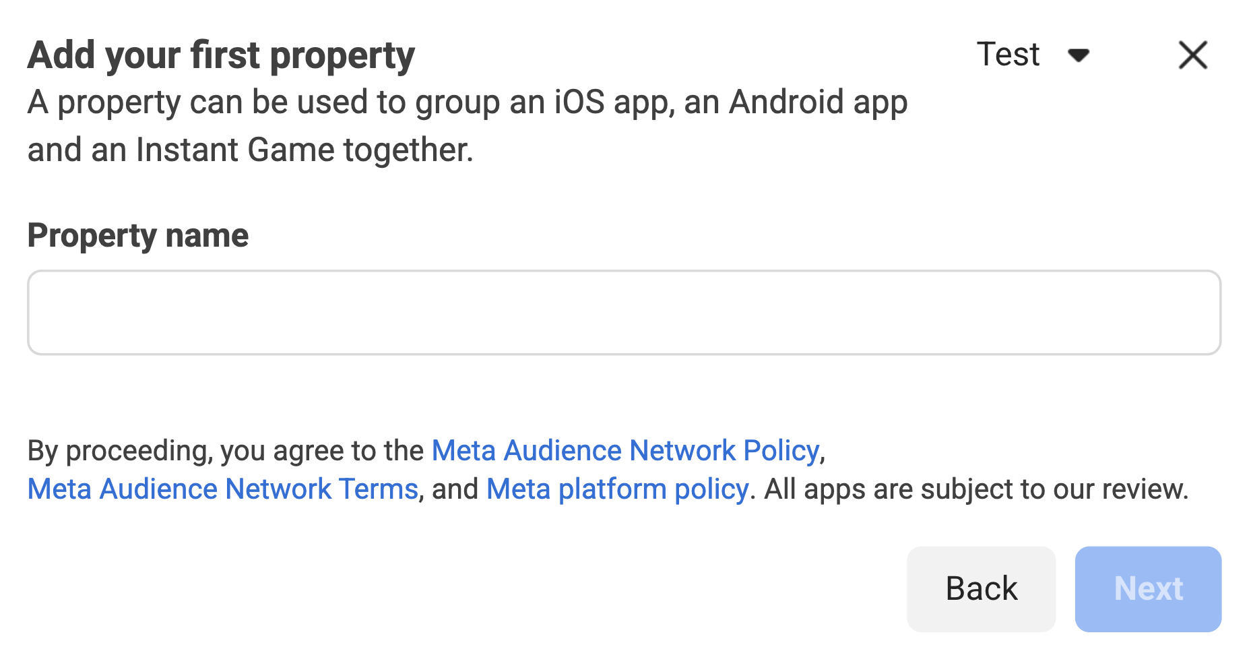The width and height of the screenshot is (1249, 647).
Task: Open the Meta Audience Network Terms link
Action: (223, 489)
